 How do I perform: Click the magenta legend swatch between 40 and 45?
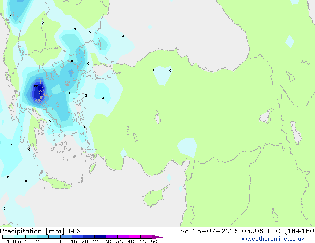135,237
